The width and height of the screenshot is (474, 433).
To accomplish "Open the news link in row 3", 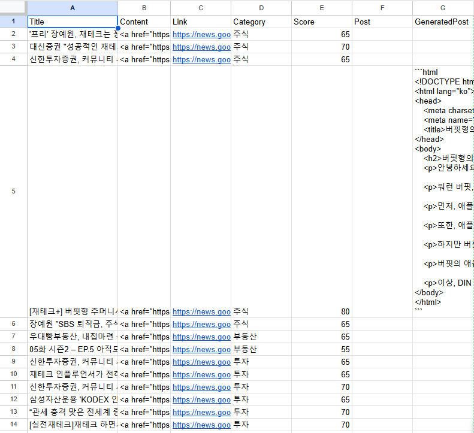I will pyautogui.click(x=201, y=47).
